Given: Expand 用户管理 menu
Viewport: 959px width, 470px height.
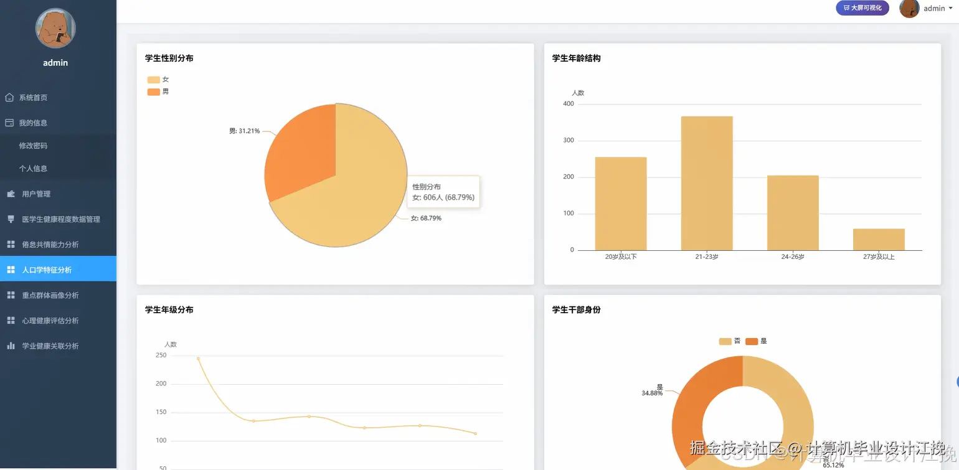Looking at the screenshot, I should pyautogui.click(x=58, y=194).
